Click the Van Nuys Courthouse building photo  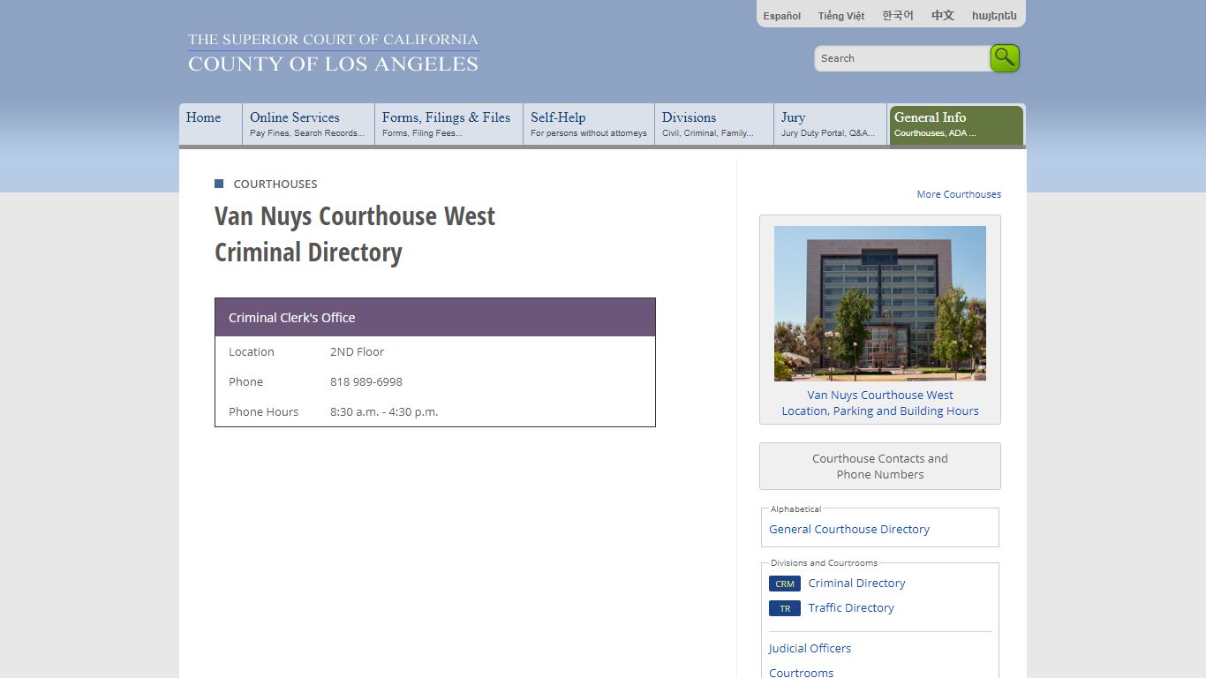coord(880,304)
